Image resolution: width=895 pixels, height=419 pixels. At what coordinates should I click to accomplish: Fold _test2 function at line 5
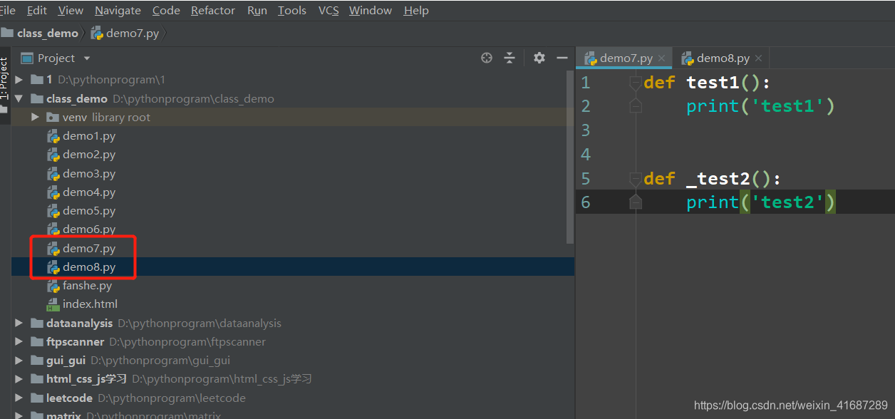[636, 179]
